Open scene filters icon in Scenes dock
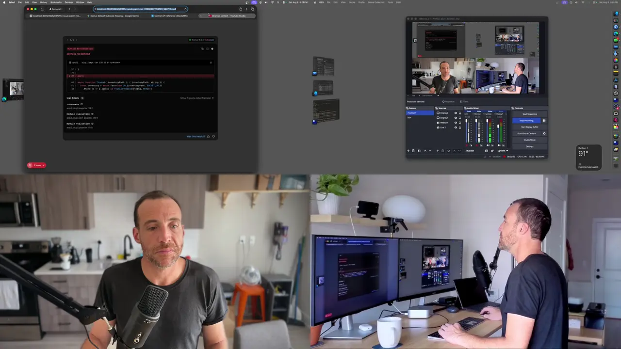Image resolution: width=621 pixels, height=349 pixels. (419, 151)
